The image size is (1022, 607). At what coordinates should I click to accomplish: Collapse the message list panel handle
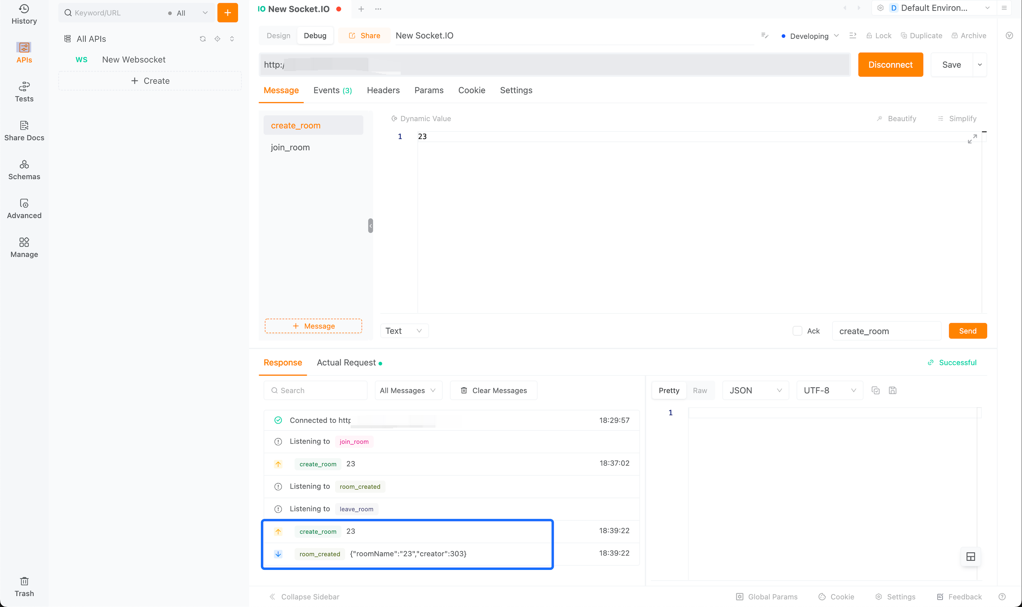(370, 226)
